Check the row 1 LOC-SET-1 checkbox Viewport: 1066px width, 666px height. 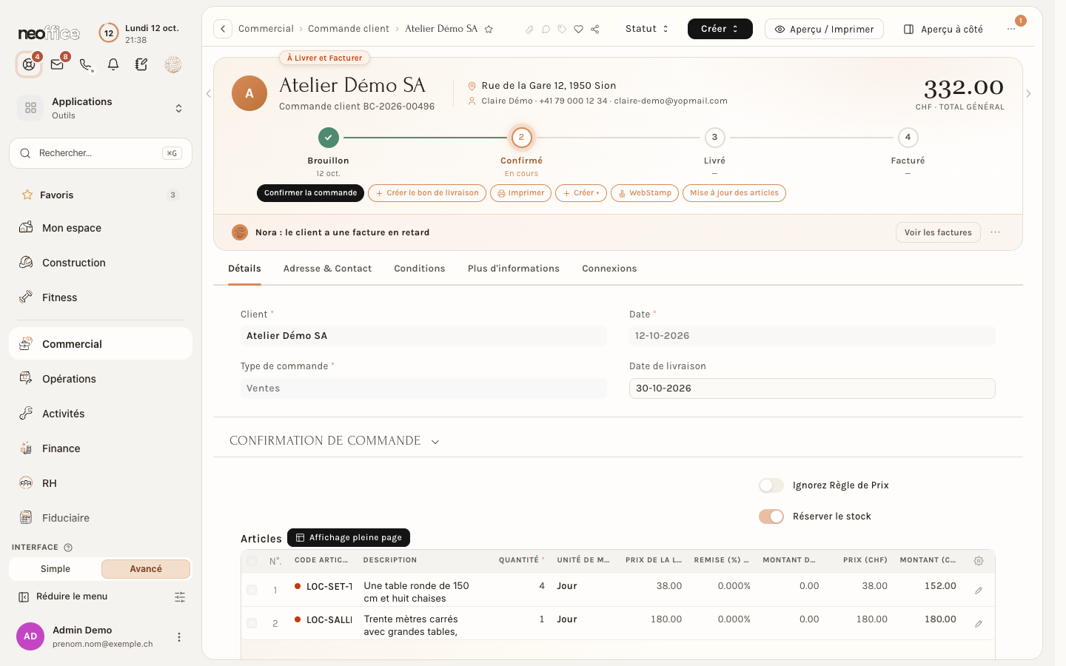pos(252,590)
